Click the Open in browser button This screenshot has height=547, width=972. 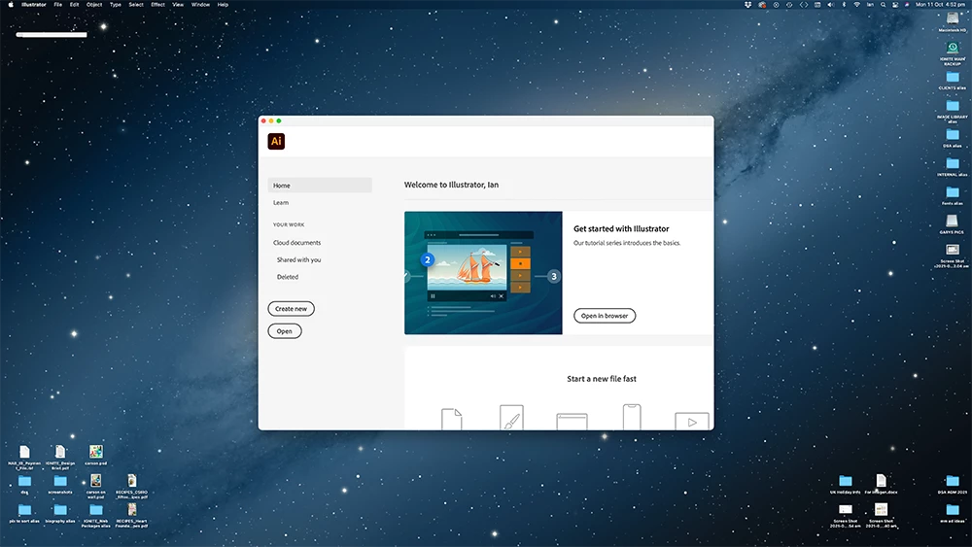tap(605, 316)
